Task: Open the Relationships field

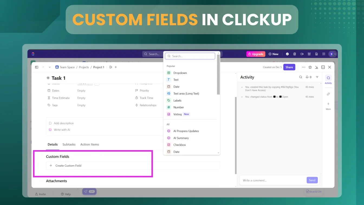Action: tap(146, 105)
